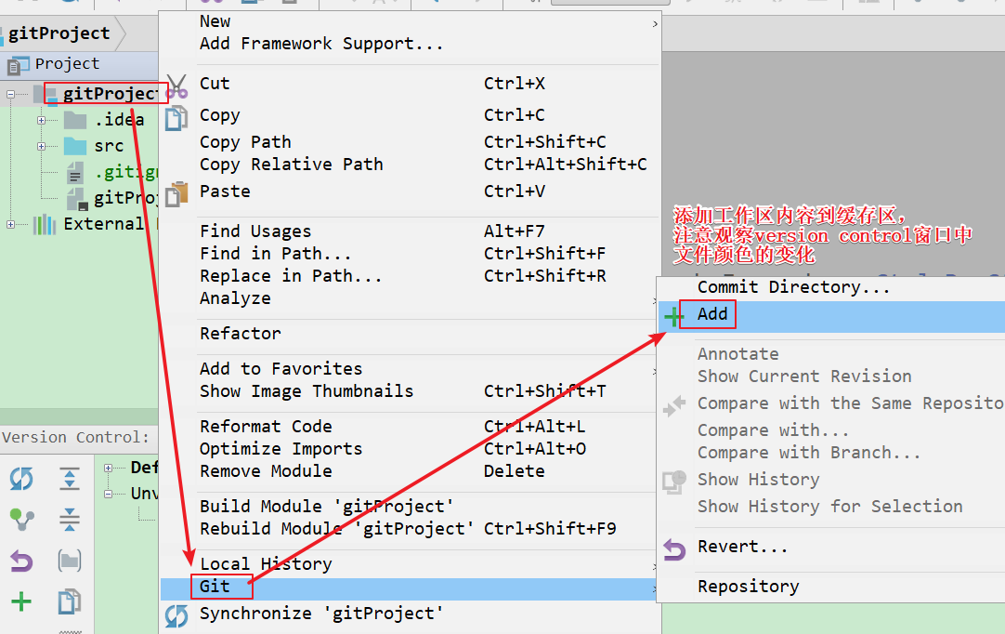The width and height of the screenshot is (1005, 634).
Task: Click the clipboard icon beside Paste
Action: point(176,193)
